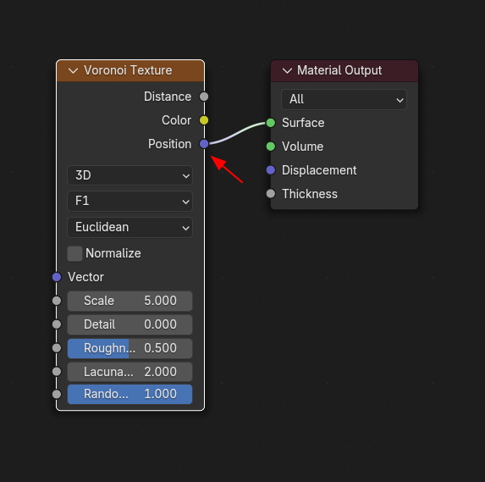This screenshot has height=482, width=485.
Task: Open the Euclidean distance metric dropdown
Action: click(x=130, y=228)
